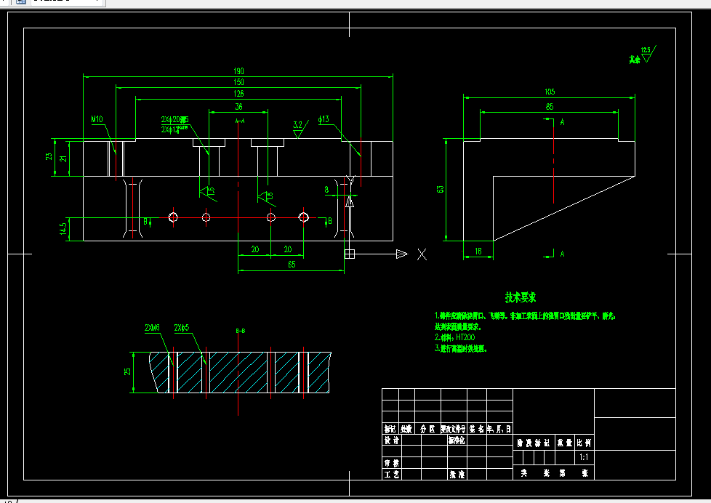
Task: Select the 21 vertical dimension text
Action: click(x=63, y=158)
